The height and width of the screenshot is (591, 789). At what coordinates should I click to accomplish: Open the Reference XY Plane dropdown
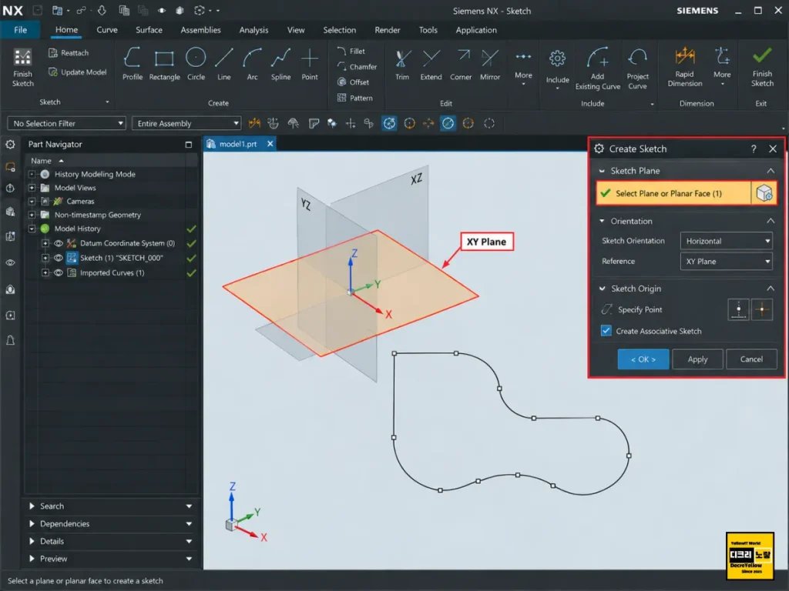(x=726, y=262)
